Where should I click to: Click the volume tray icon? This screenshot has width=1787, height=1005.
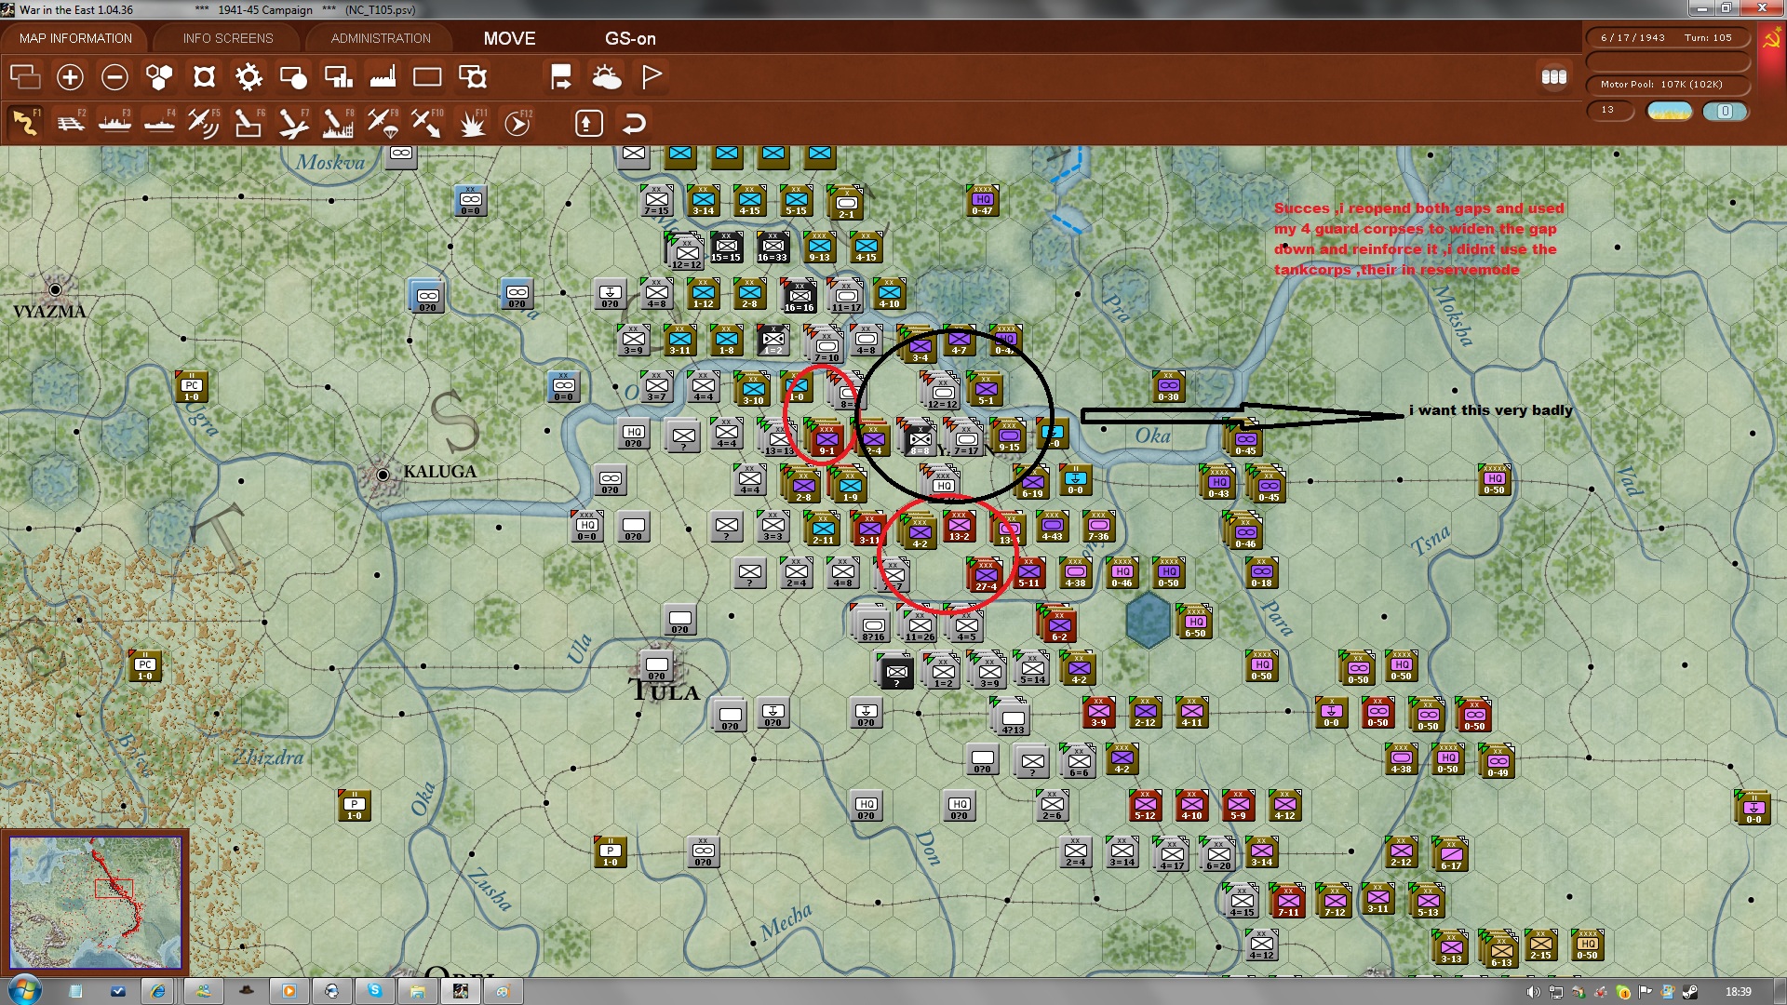[1533, 992]
